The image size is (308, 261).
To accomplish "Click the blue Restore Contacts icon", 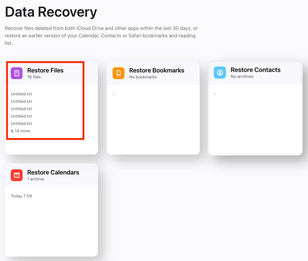I will click(220, 72).
